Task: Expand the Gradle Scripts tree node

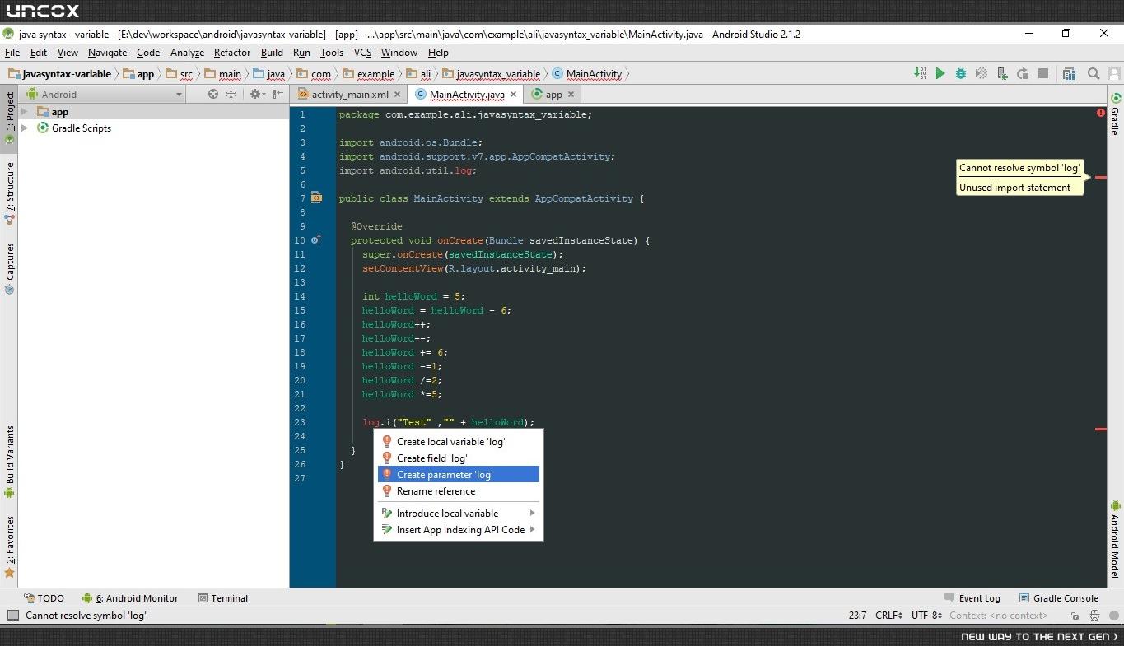Action: 25,128
